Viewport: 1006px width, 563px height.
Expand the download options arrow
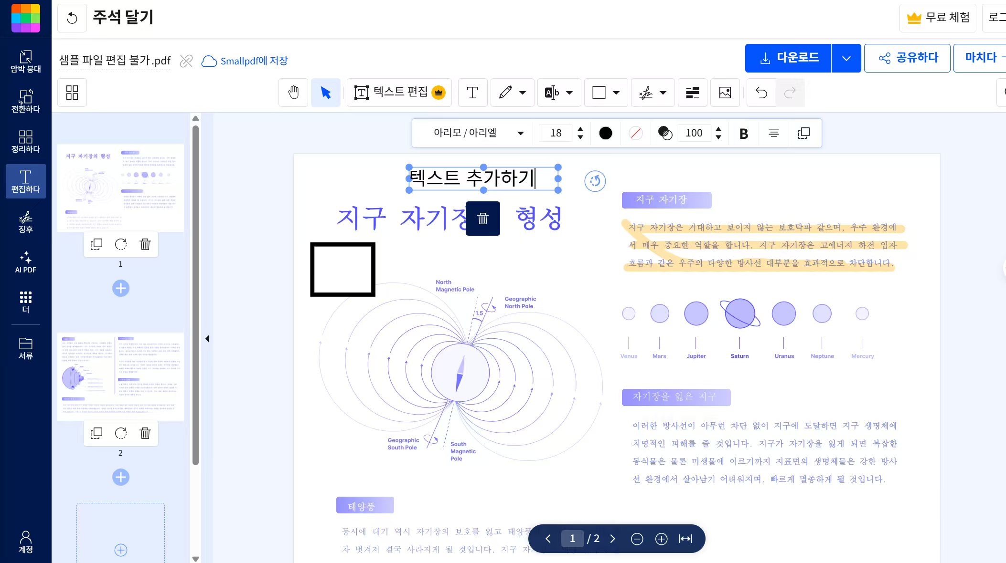point(846,58)
